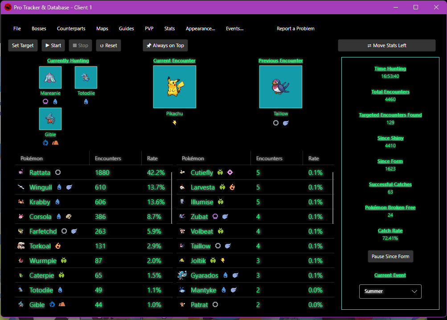
Task: Click the fire type icon in Torkoal row
Action: tap(58, 246)
